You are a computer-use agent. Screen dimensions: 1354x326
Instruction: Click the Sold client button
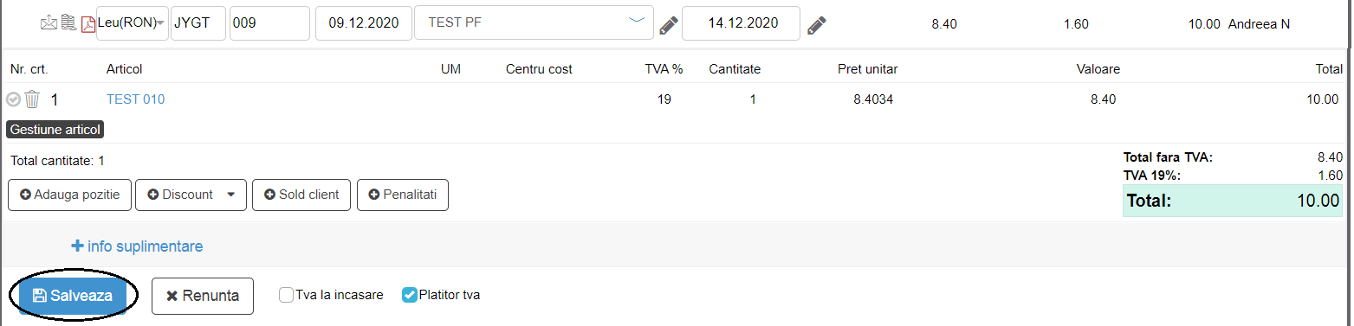point(301,195)
